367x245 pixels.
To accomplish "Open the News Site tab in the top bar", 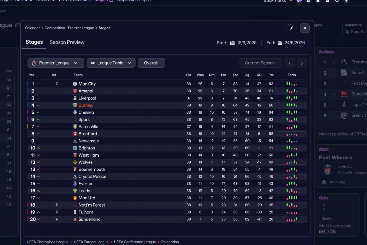I will pyautogui.click(x=46, y=1).
